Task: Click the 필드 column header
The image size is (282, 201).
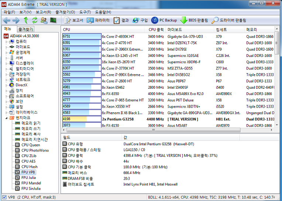Action: 92,137
